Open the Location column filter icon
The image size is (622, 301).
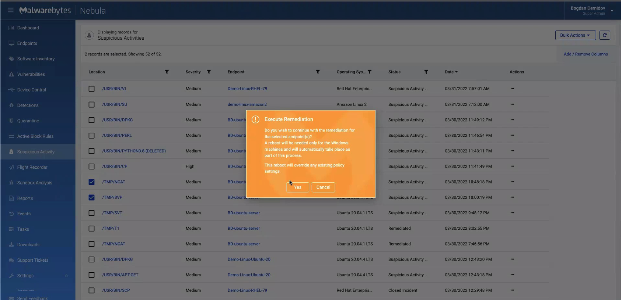[167, 72]
